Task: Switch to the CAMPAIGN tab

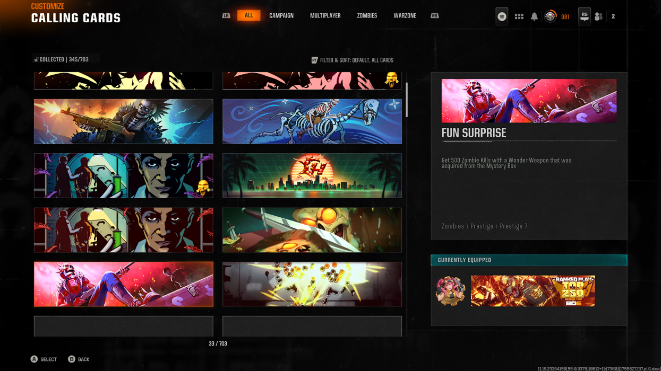Action: [x=281, y=16]
